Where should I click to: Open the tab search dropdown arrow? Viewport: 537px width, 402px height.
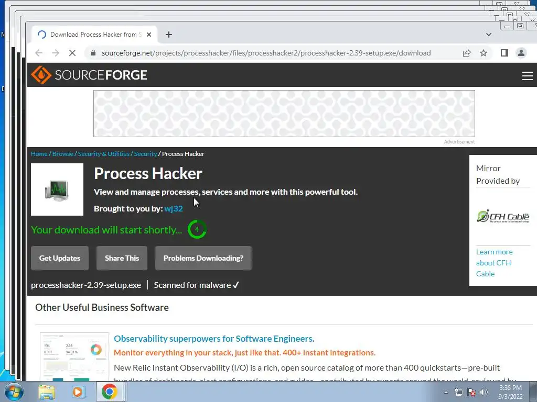pyautogui.click(x=489, y=35)
